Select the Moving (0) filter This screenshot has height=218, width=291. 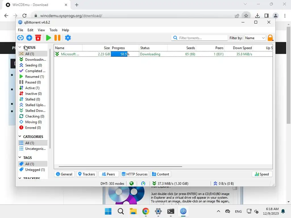click(x=33, y=122)
